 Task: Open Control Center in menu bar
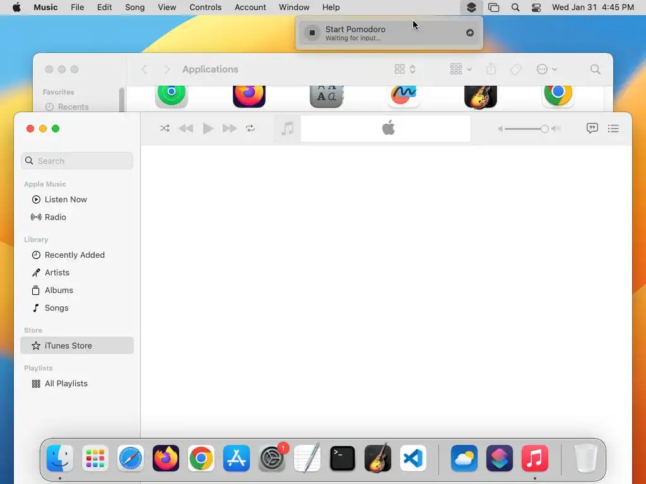point(536,8)
